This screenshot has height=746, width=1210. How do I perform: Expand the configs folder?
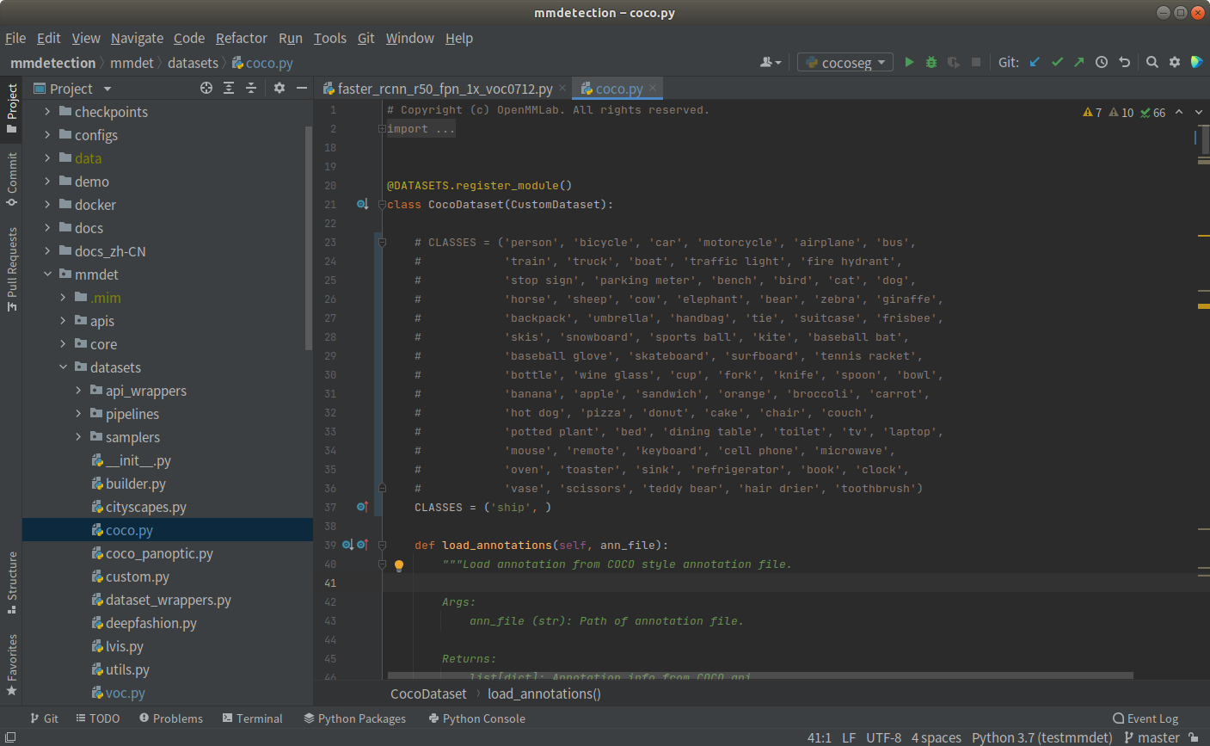click(48, 135)
